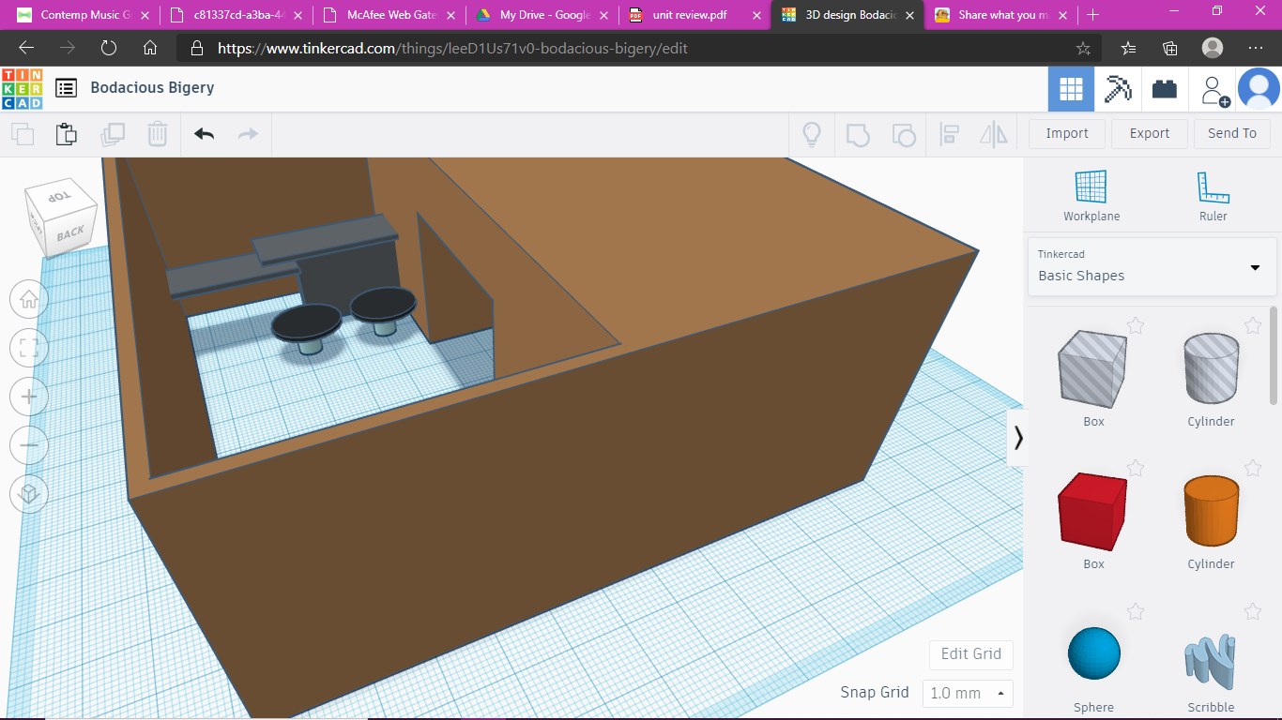Redo the last action
The height and width of the screenshot is (720, 1282).
[248, 134]
